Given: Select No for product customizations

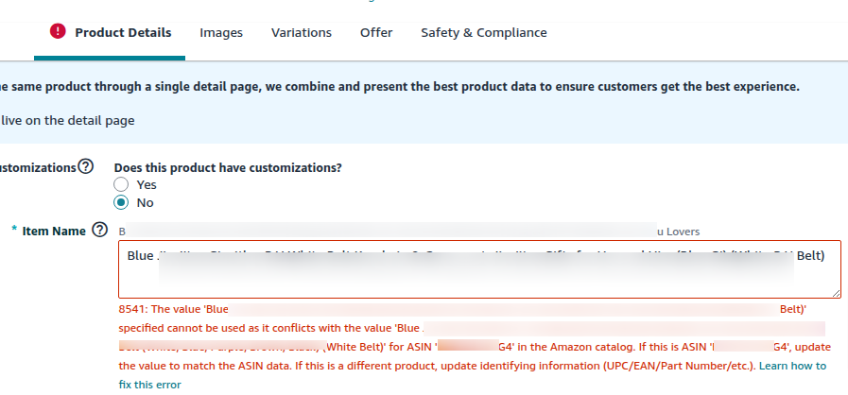Looking at the screenshot, I should 121,202.
